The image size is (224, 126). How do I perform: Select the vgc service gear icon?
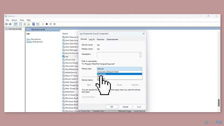(63, 56)
